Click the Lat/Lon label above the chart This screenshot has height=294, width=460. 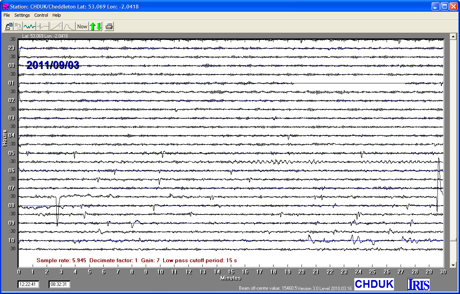coord(45,36)
